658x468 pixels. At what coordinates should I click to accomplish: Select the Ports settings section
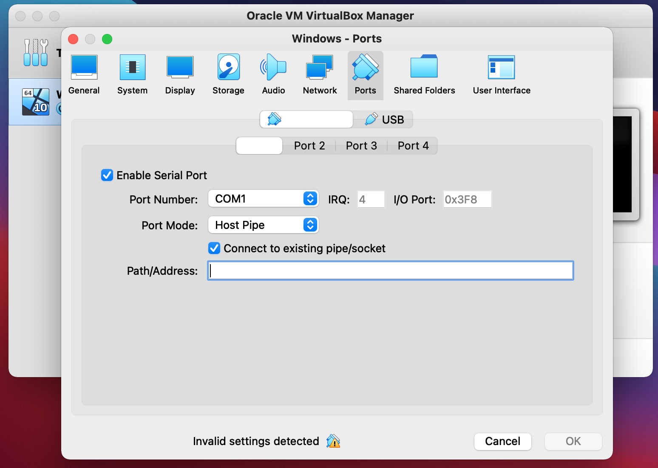(x=366, y=75)
